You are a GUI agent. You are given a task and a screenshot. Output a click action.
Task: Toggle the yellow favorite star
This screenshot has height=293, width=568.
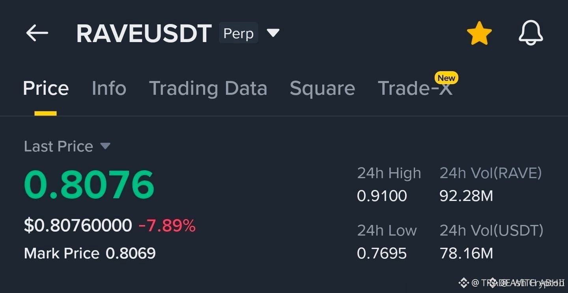click(x=479, y=33)
